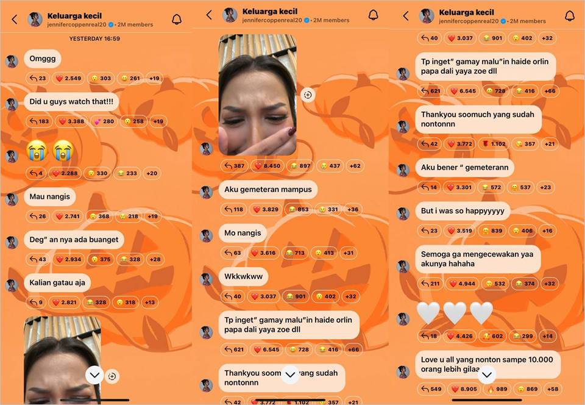Tap the three white hearts message
585x405 pixels.
click(455, 313)
